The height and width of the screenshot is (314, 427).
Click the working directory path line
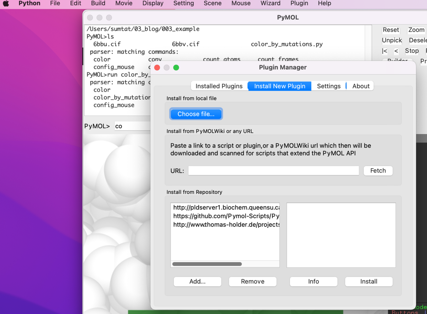(x=143, y=29)
